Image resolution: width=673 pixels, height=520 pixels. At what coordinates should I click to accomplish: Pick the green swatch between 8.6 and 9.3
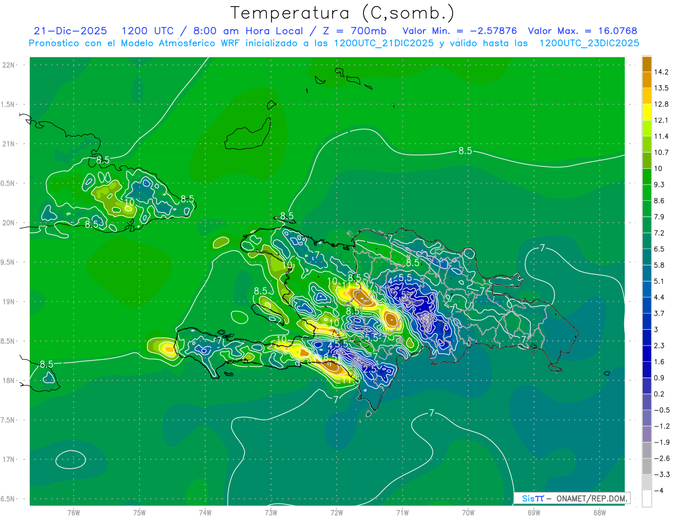[647, 192]
